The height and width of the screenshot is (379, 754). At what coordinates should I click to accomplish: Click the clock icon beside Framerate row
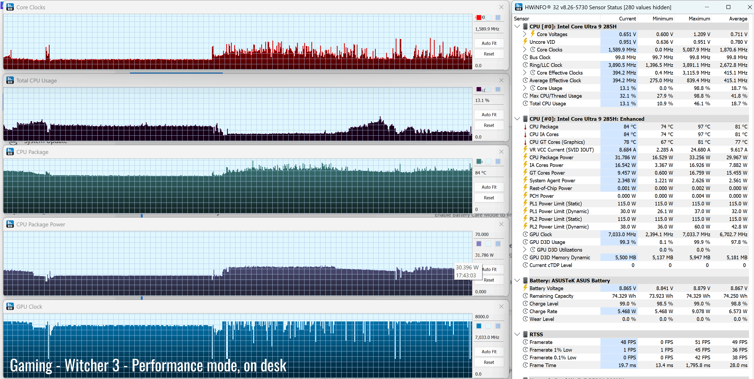[x=525, y=342]
